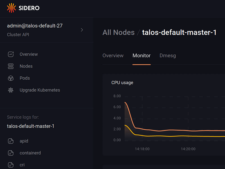Switch to the Overview tab
Viewport: 225px width, 169px height.
[113, 55]
